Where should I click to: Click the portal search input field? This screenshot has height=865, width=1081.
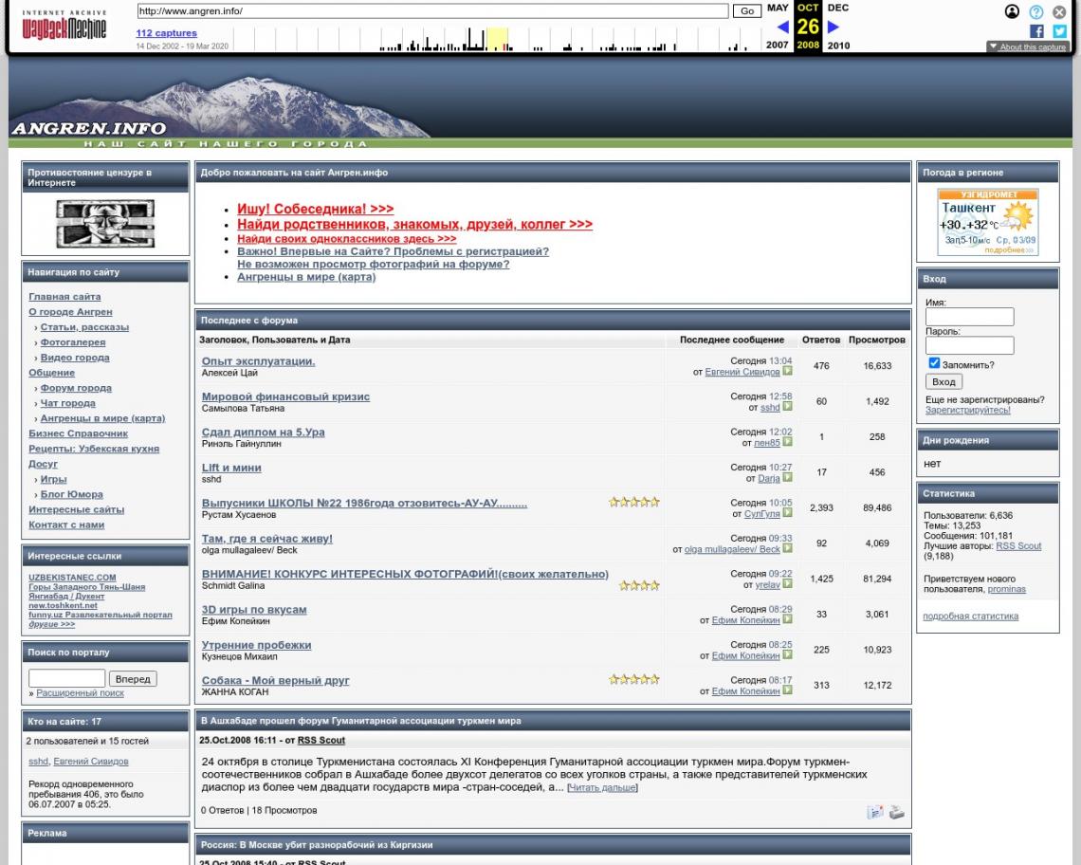[x=67, y=678]
